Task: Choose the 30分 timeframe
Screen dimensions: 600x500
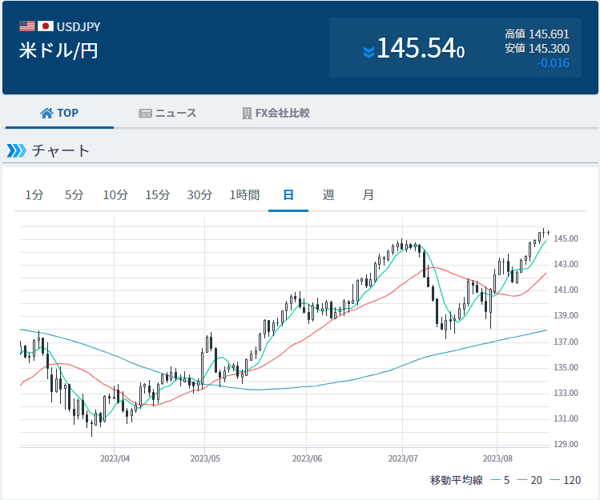Action: [199, 194]
